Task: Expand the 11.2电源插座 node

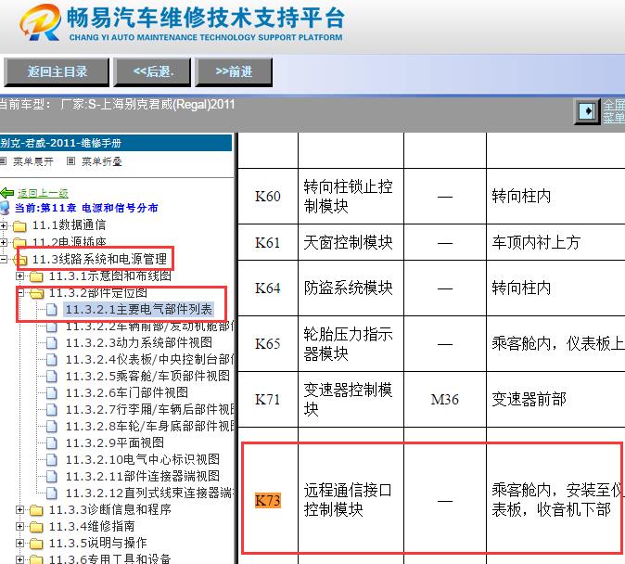Action: pyautogui.click(x=4, y=242)
